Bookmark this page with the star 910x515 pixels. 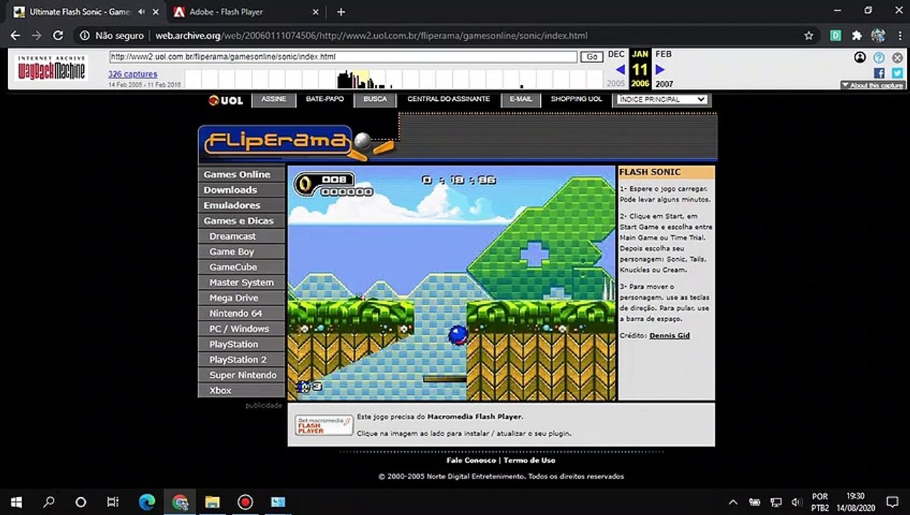[808, 35]
